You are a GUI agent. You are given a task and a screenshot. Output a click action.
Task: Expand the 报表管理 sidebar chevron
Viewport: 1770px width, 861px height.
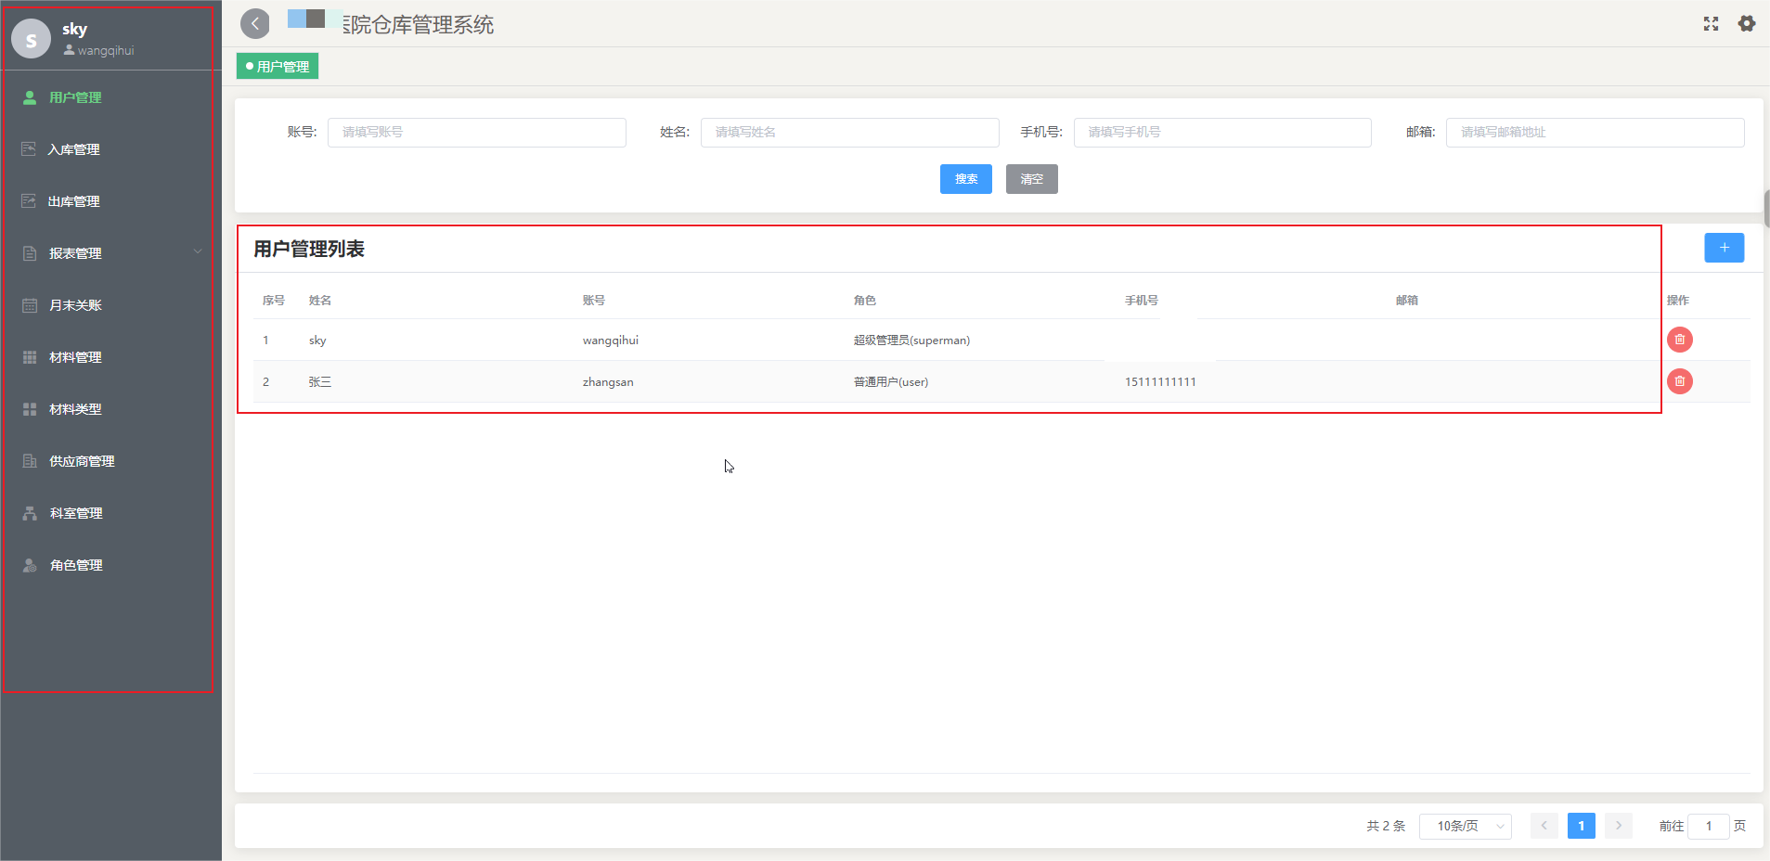198,252
